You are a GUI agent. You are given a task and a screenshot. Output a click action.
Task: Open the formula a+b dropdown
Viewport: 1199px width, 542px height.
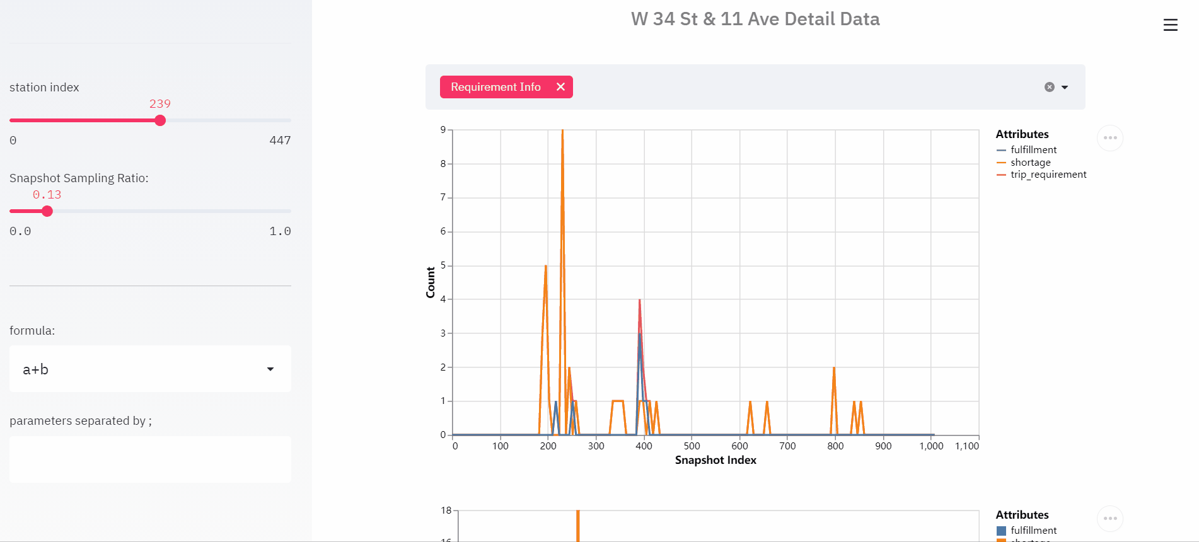(x=150, y=369)
